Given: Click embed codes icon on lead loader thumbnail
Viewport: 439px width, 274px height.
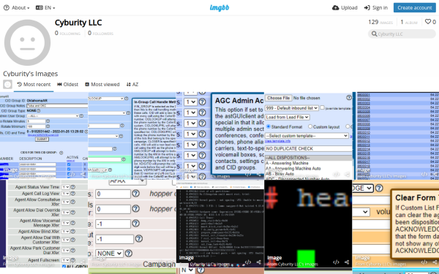Looking at the screenshot, I should click(337, 174).
